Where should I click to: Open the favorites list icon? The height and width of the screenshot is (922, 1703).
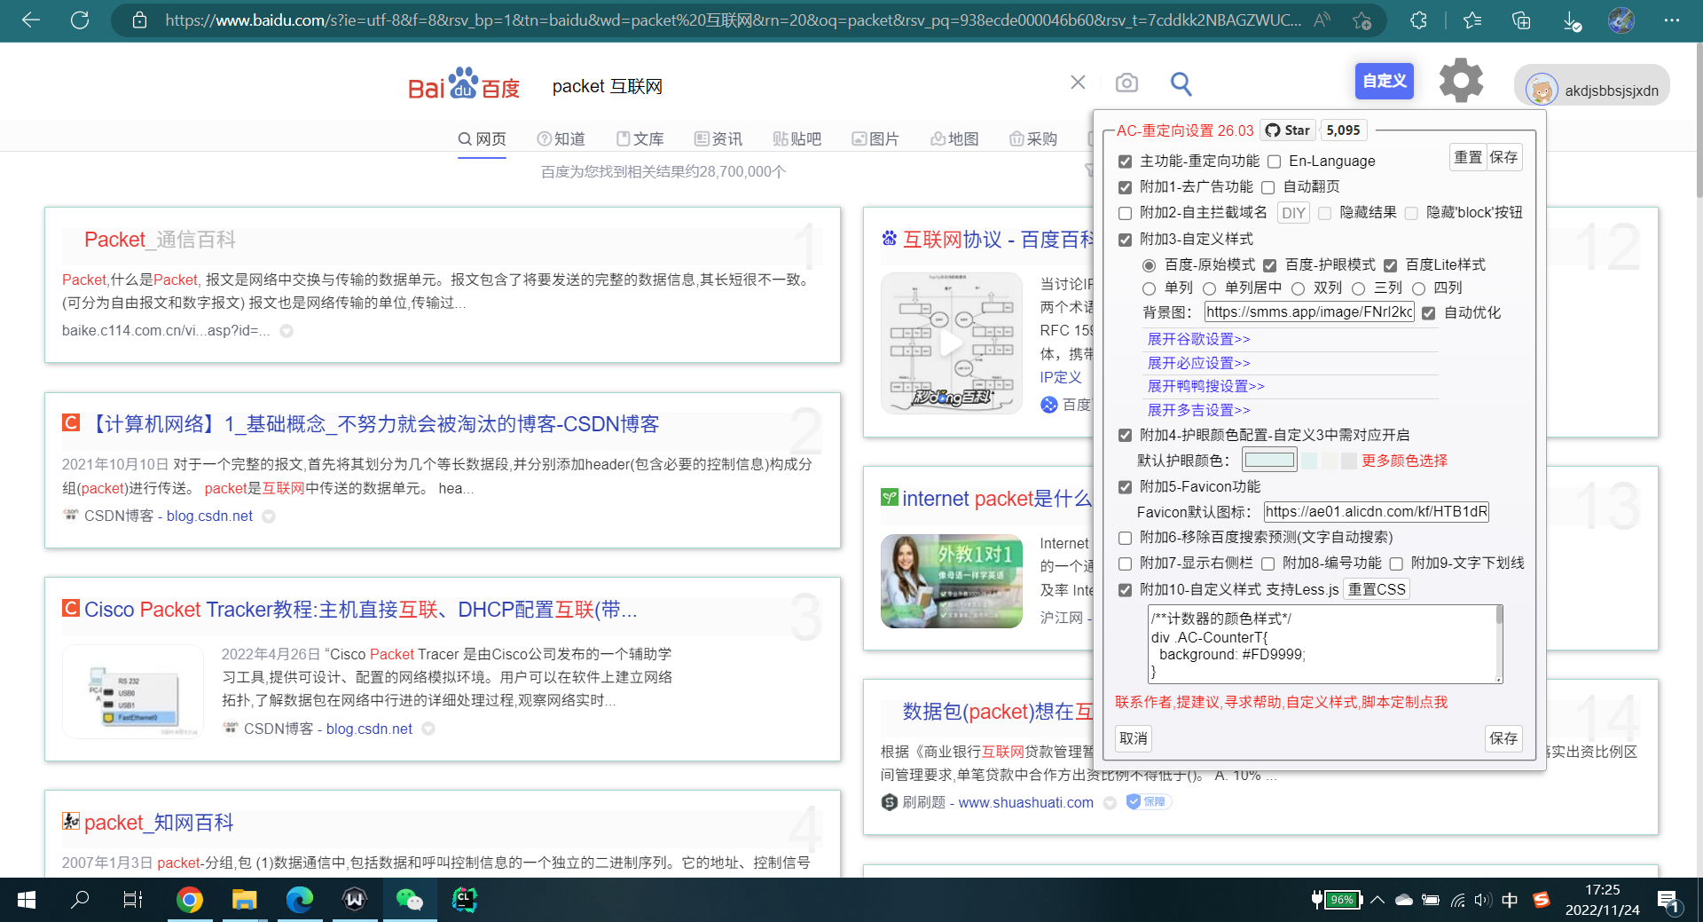click(1472, 20)
